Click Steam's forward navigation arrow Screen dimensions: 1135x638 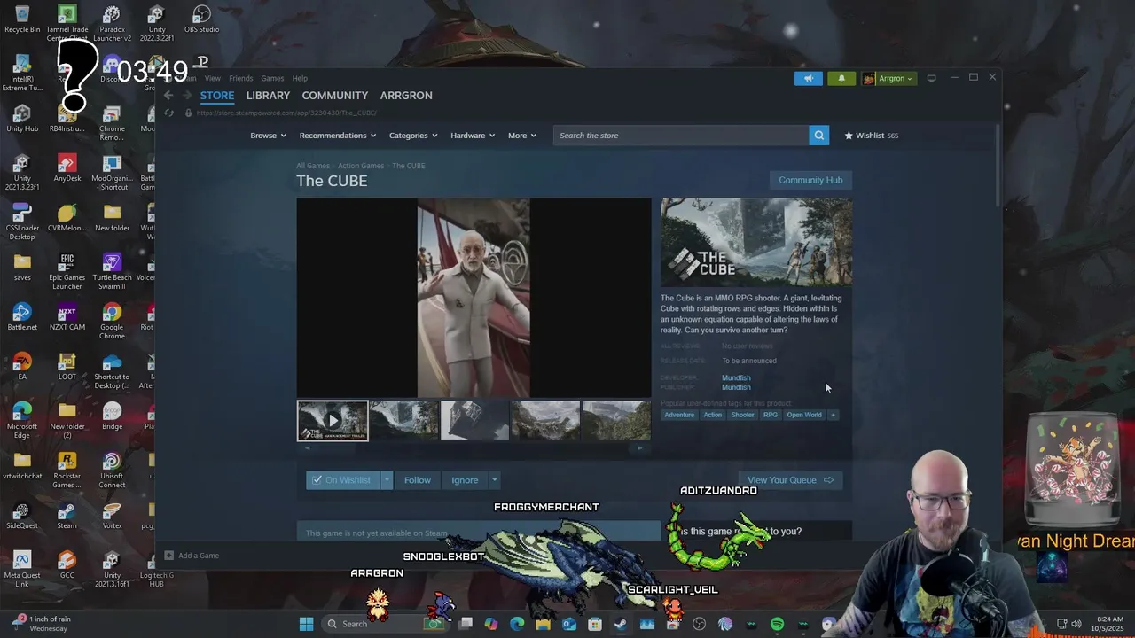click(187, 96)
